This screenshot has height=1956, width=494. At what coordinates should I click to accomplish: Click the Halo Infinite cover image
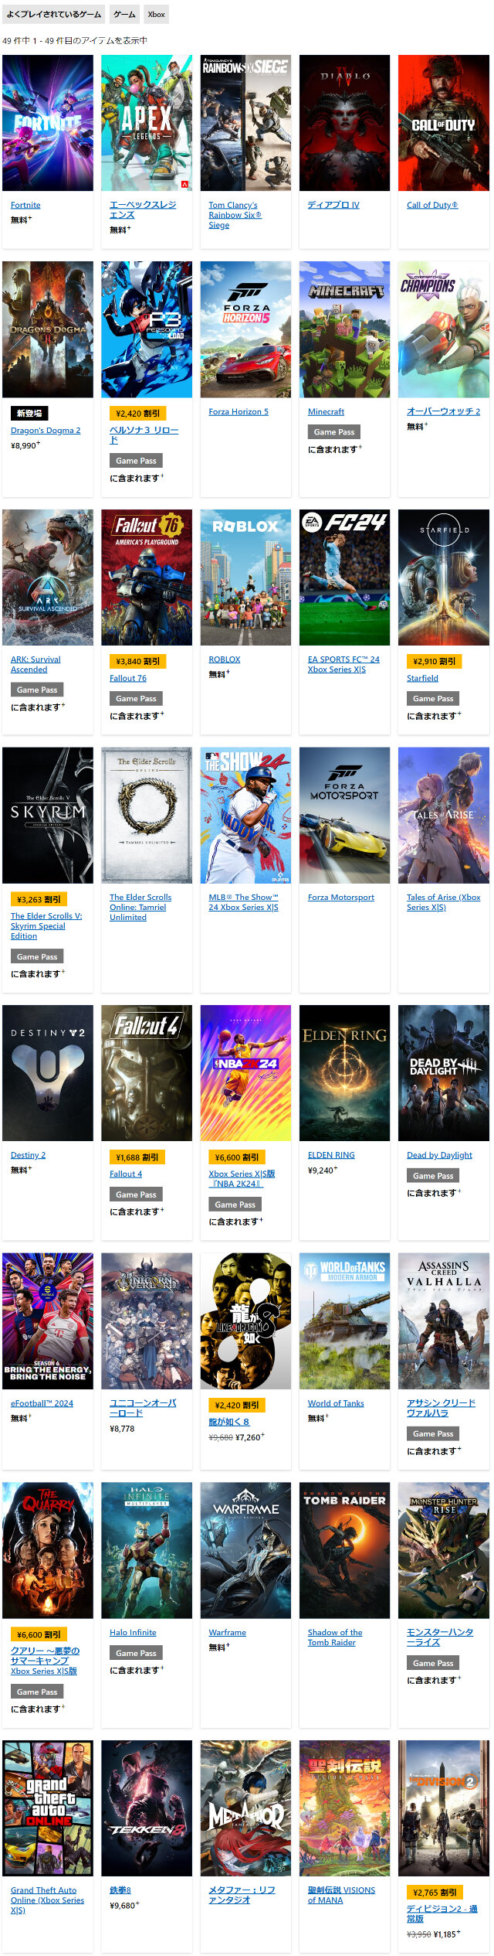147,1550
